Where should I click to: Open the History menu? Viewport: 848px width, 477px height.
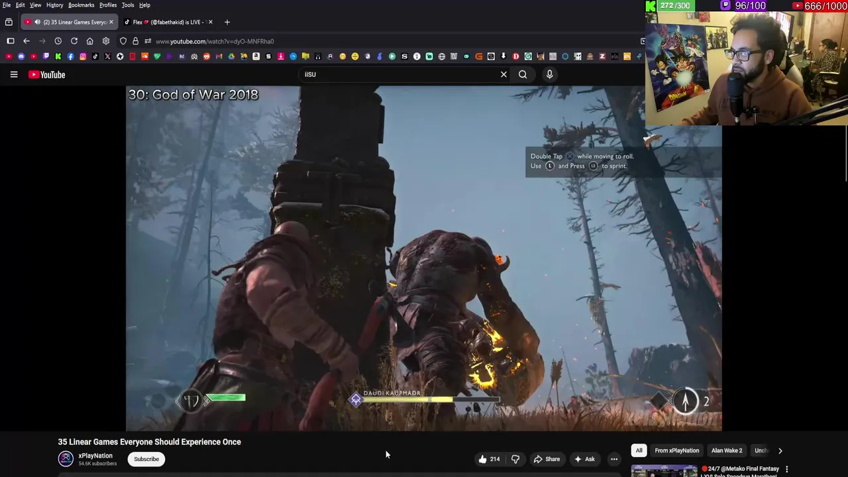coord(55,5)
